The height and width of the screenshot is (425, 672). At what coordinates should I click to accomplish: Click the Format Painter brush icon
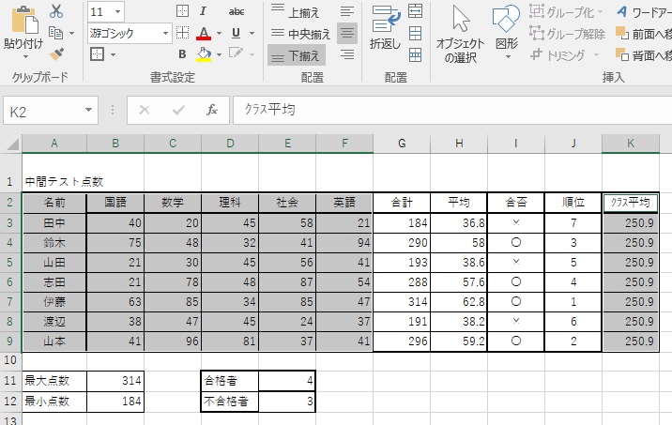[56, 54]
